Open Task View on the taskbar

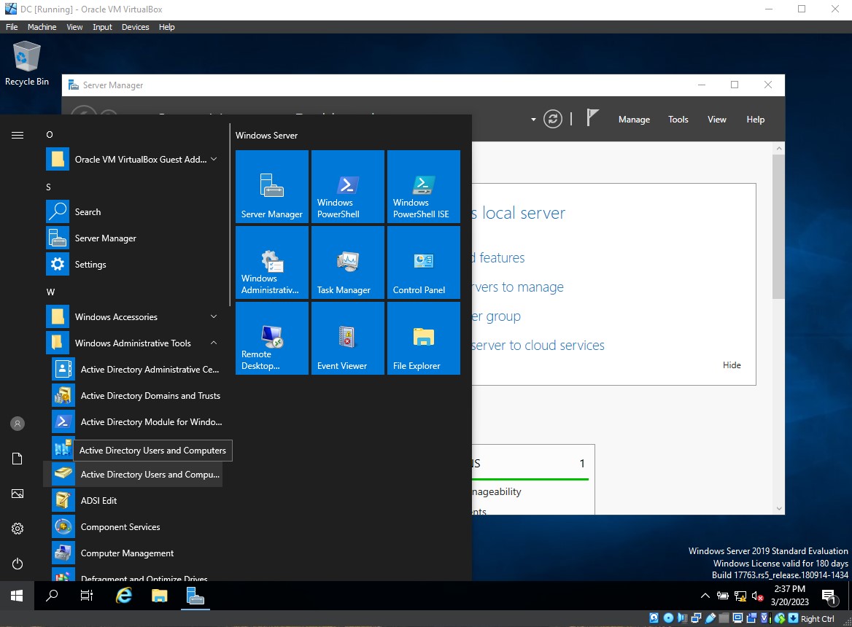tap(86, 596)
